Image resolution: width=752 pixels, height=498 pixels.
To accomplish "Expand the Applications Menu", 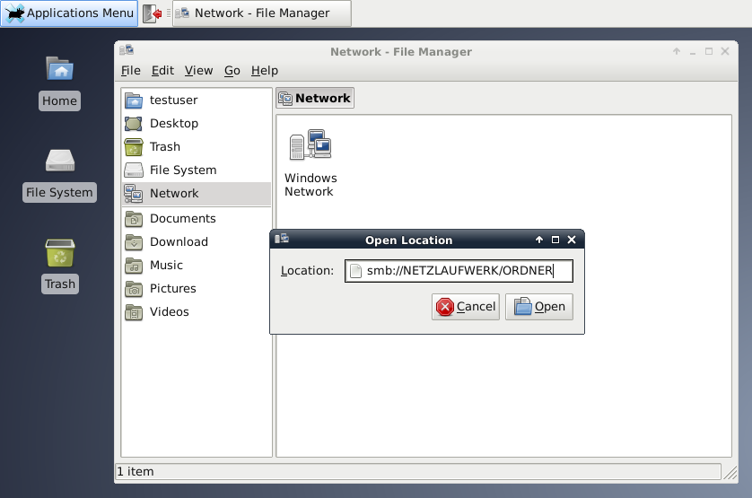I will (69, 13).
